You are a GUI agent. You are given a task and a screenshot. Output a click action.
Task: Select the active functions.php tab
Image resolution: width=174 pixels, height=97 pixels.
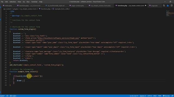click(x=131, y=6)
